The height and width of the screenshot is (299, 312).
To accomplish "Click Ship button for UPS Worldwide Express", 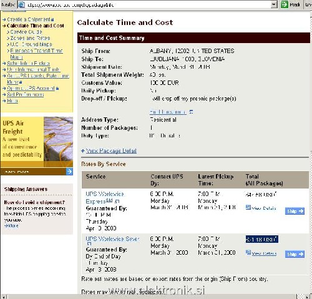I will point(295,211).
